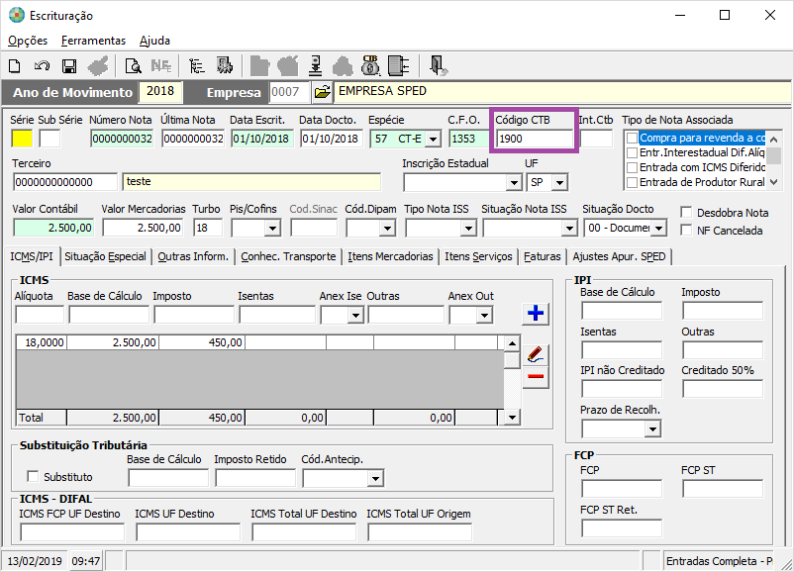Save record with the floppy disk icon
794x572 pixels.
coord(69,66)
